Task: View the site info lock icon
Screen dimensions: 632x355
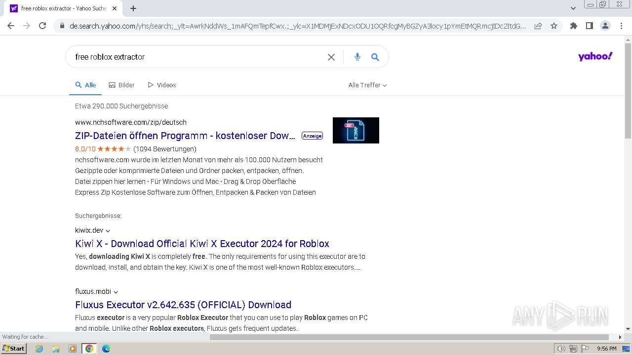Action: [x=61, y=26]
